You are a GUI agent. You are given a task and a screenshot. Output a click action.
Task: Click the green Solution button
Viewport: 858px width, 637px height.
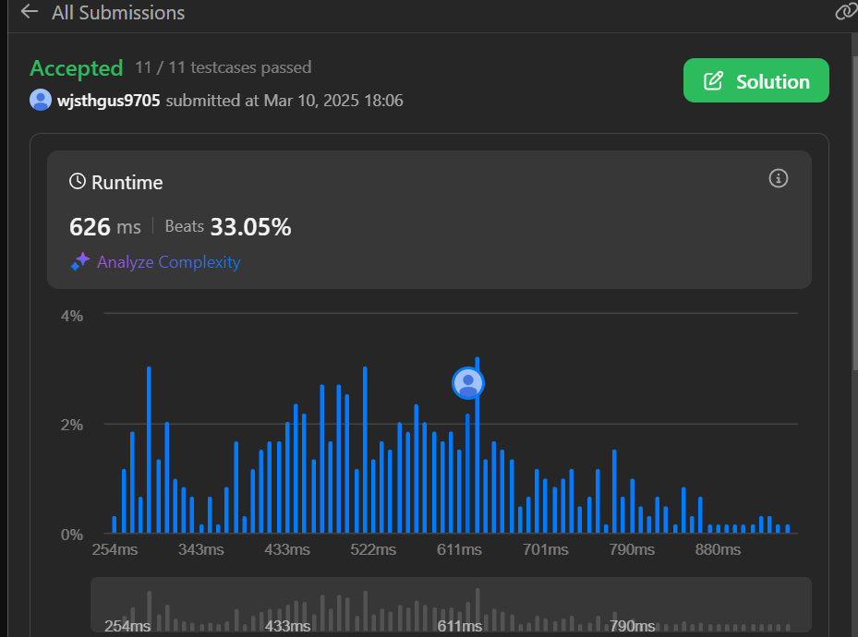tap(755, 80)
